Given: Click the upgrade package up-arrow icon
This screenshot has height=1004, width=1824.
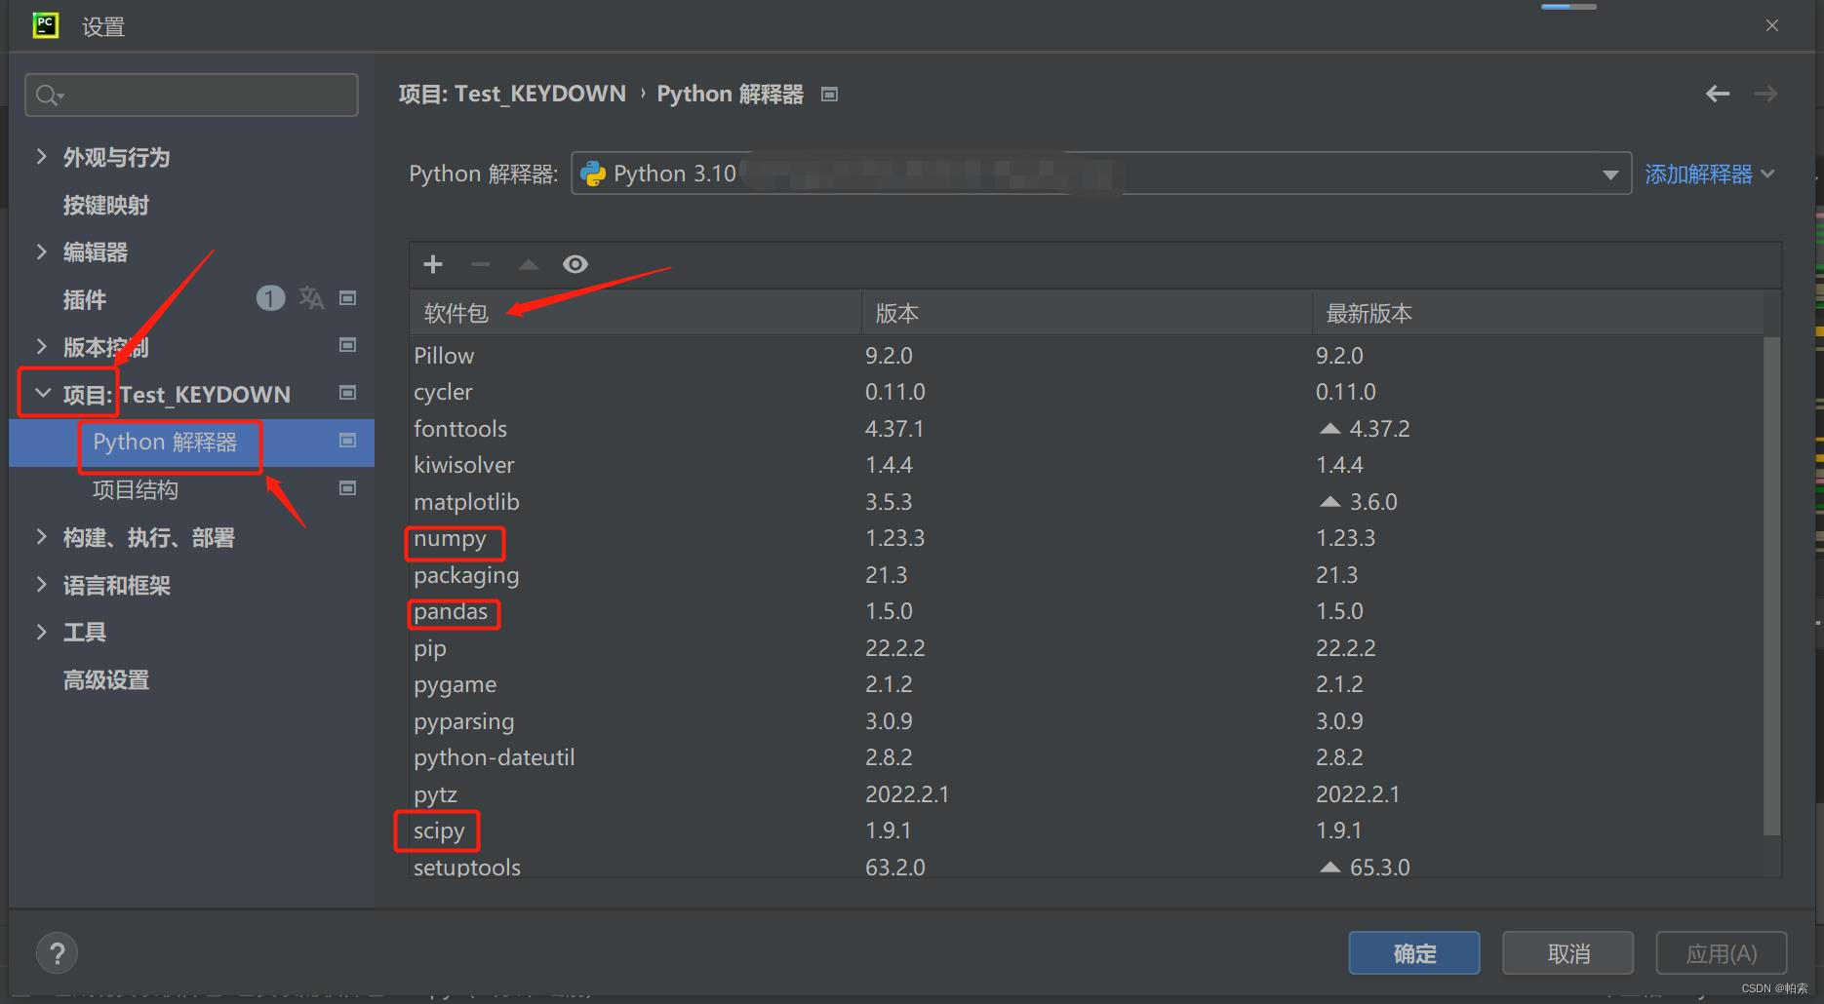Looking at the screenshot, I should point(528,264).
